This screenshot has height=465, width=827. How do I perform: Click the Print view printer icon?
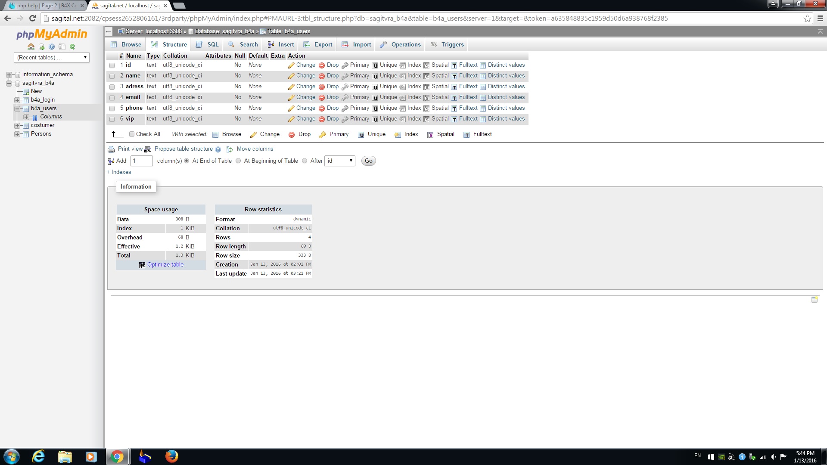tap(111, 149)
